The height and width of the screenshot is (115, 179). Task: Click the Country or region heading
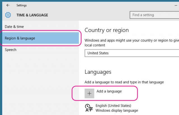pyautogui.click(x=107, y=30)
